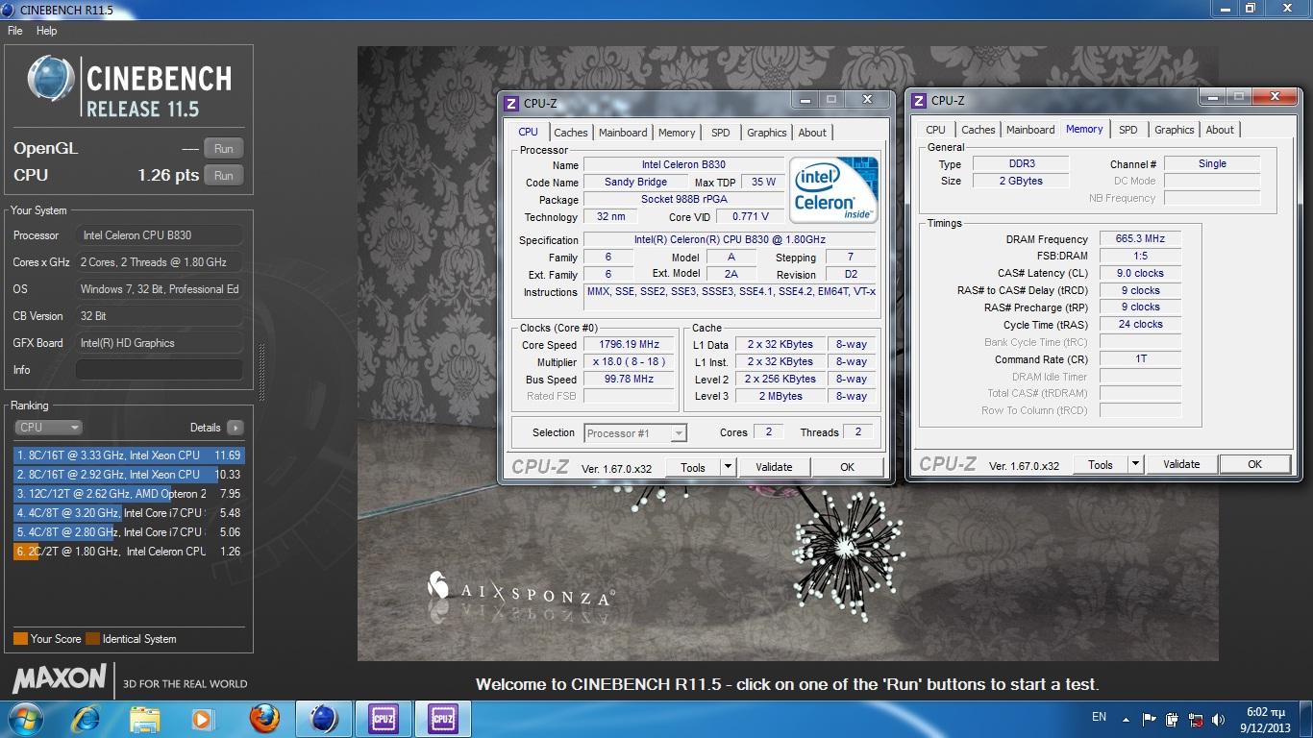Screen dimensions: 1313x738
Task: Click the DRAM Frequency value 665.3 MHz
Action: [x=1140, y=239]
